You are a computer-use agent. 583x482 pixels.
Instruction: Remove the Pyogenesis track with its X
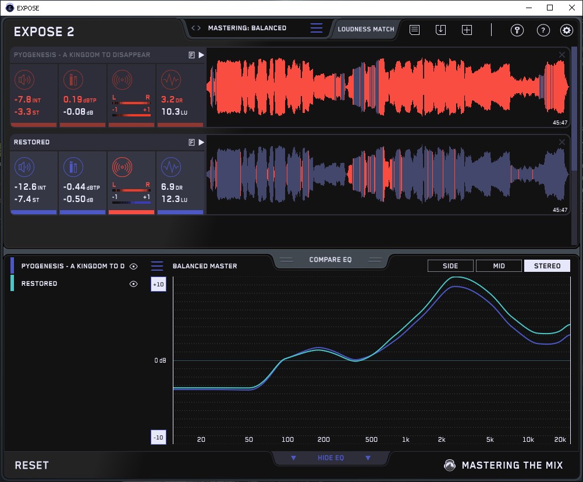562,55
